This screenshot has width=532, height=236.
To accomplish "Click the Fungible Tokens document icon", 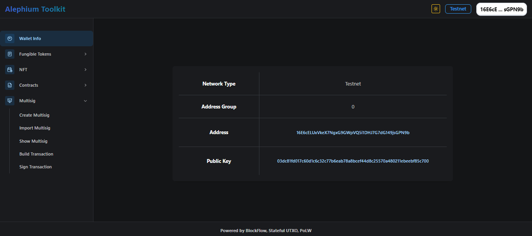I will (x=10, y=54).
